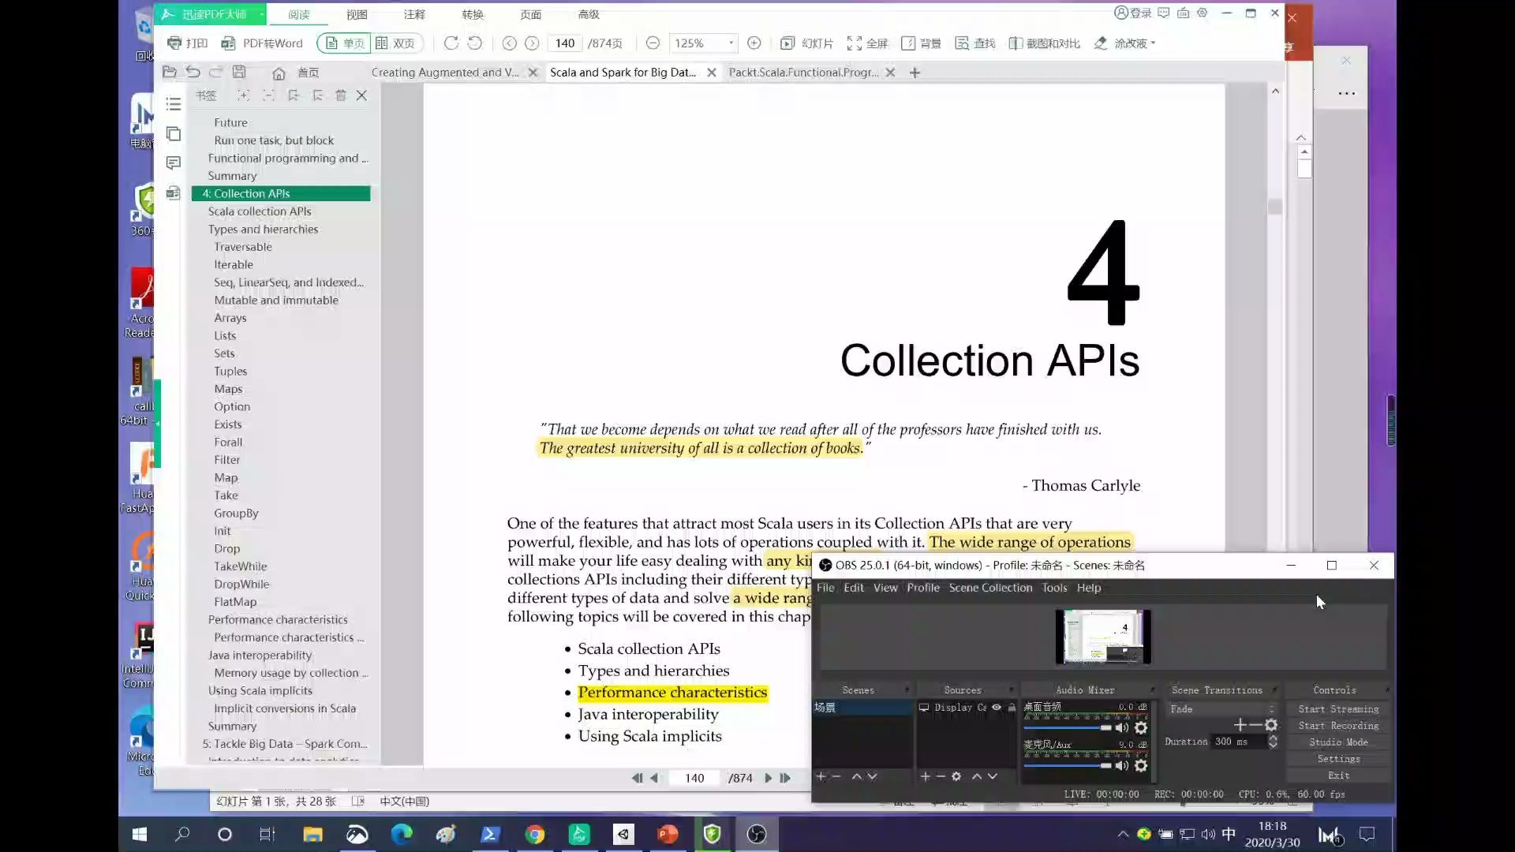Viewport: 1515px width, 852px height.
Task: Click the zoom out minus icon
Action: click(x=653, y=43)
